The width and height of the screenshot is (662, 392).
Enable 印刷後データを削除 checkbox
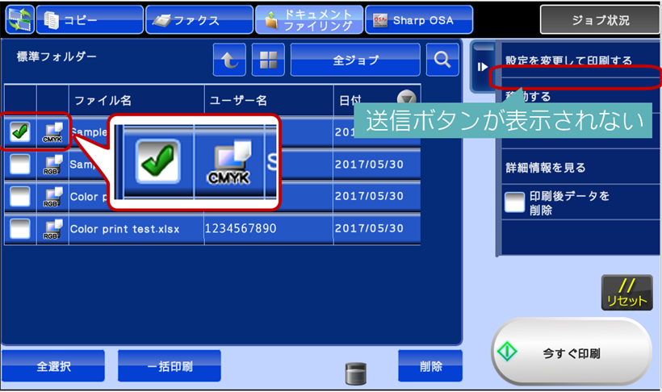click(514, 202)
